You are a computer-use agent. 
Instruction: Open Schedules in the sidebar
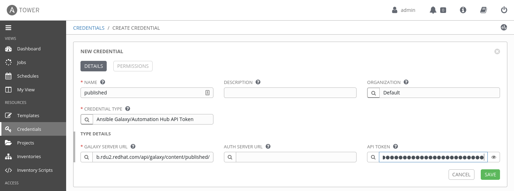pyautogui.click(x=33, y=76)
